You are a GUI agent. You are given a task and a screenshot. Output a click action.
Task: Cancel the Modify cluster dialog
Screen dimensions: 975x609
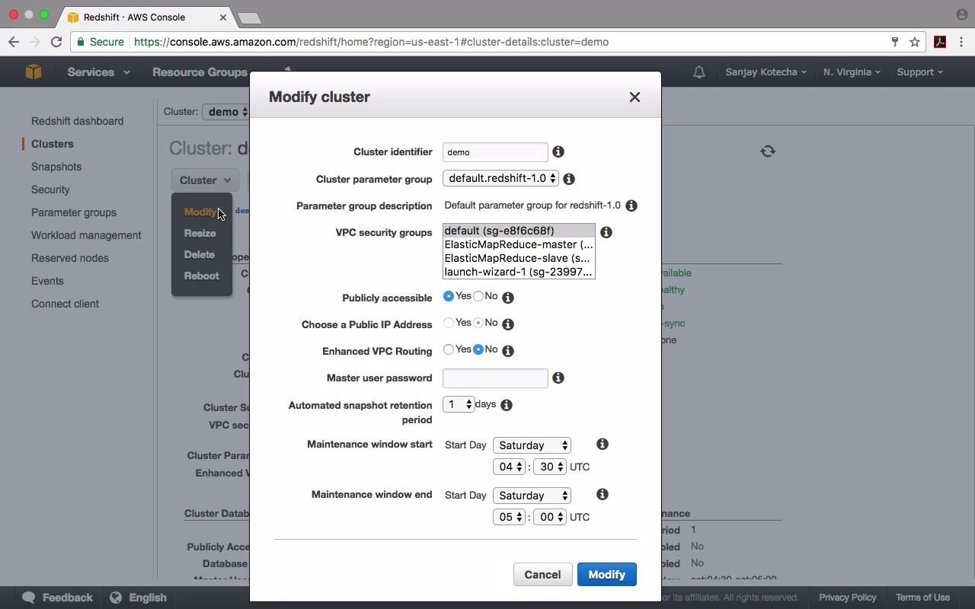click(542, 575)
